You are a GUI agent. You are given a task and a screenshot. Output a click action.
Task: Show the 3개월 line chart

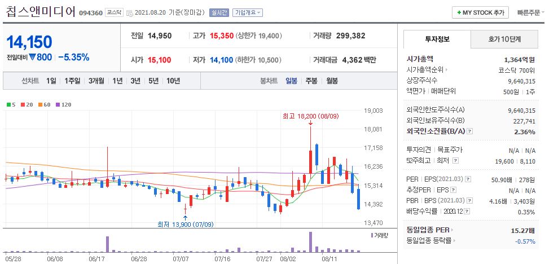tap(96, 81)
